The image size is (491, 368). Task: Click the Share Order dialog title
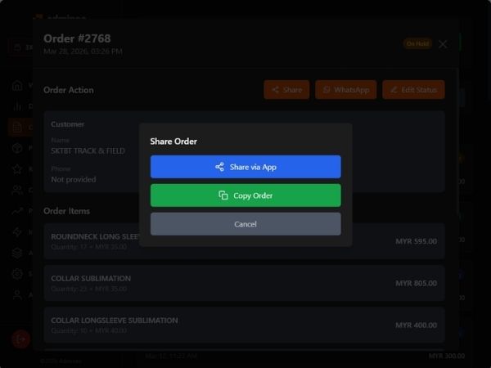[x=173, y=141]
